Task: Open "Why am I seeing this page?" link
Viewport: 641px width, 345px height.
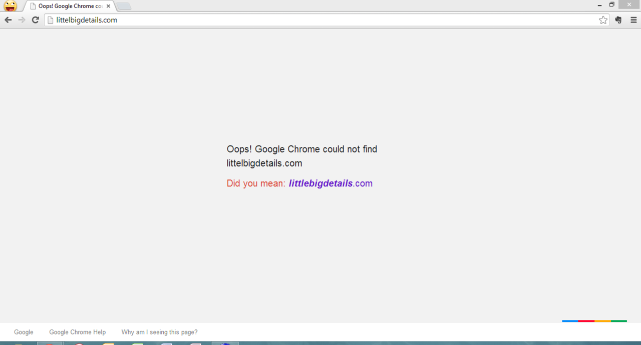Action: pos(159,332)
